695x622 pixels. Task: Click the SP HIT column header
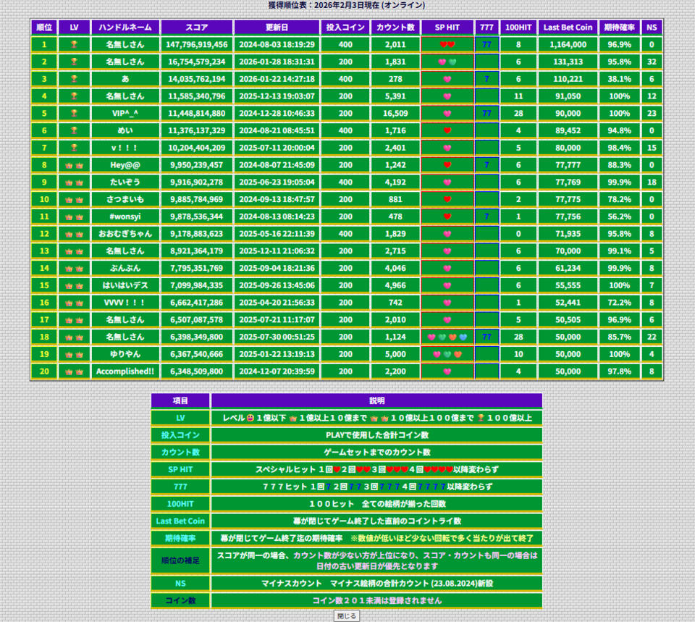click(x=447, y=28)
